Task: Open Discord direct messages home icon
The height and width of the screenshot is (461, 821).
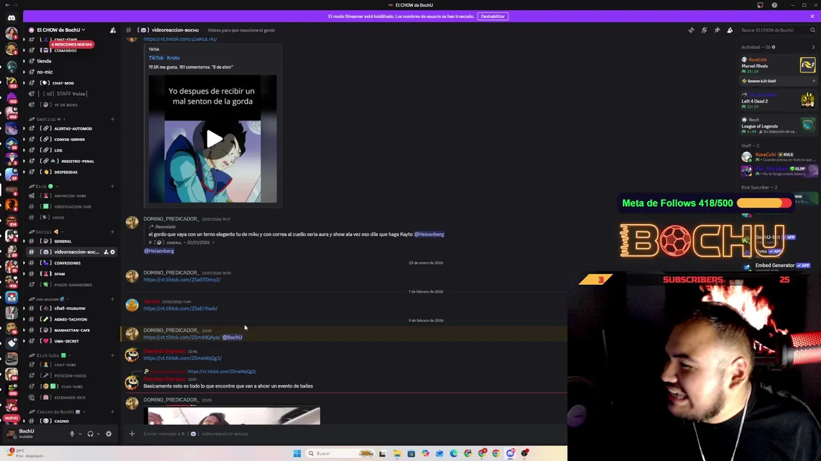Action: point(11,17)
